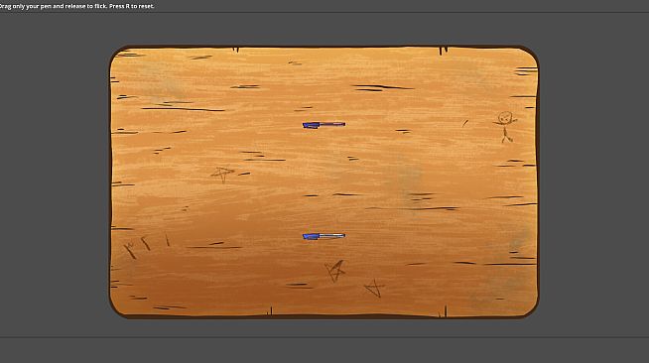Click the notch on the desk's top left edge

[x=236, y=50]
